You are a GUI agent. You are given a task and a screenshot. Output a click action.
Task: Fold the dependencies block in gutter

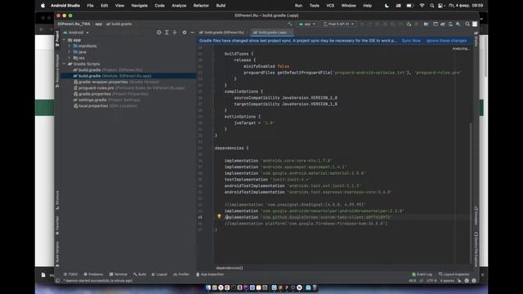point(212,148)
